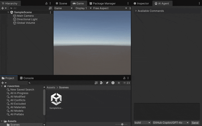The width and height of the screenshot is (202, 126).
Task: Open the Free Aspect ratio dropdown
Action: (110, 8)
